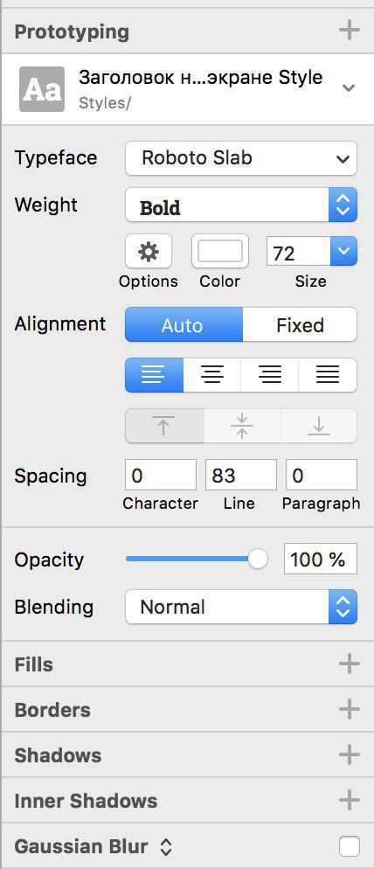This screenshot has width=374, height=869.
Task: Add a new fill with Fills plus
Action: (x=349, y=664)
